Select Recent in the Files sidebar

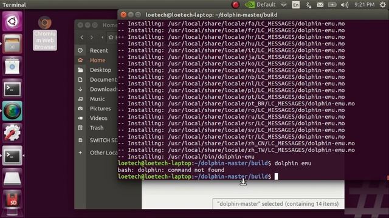tap(96, 50)
